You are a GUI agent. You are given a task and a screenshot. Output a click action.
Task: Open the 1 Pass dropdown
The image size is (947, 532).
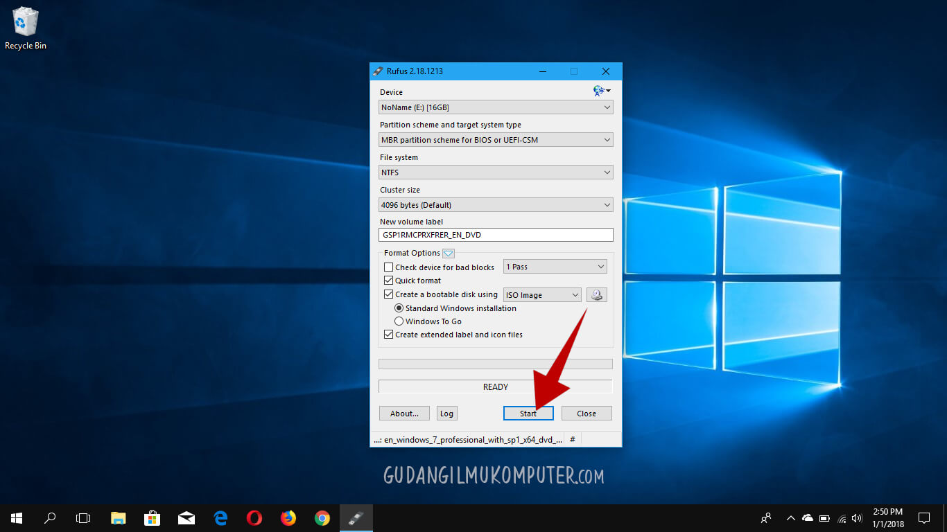point(555,267)
